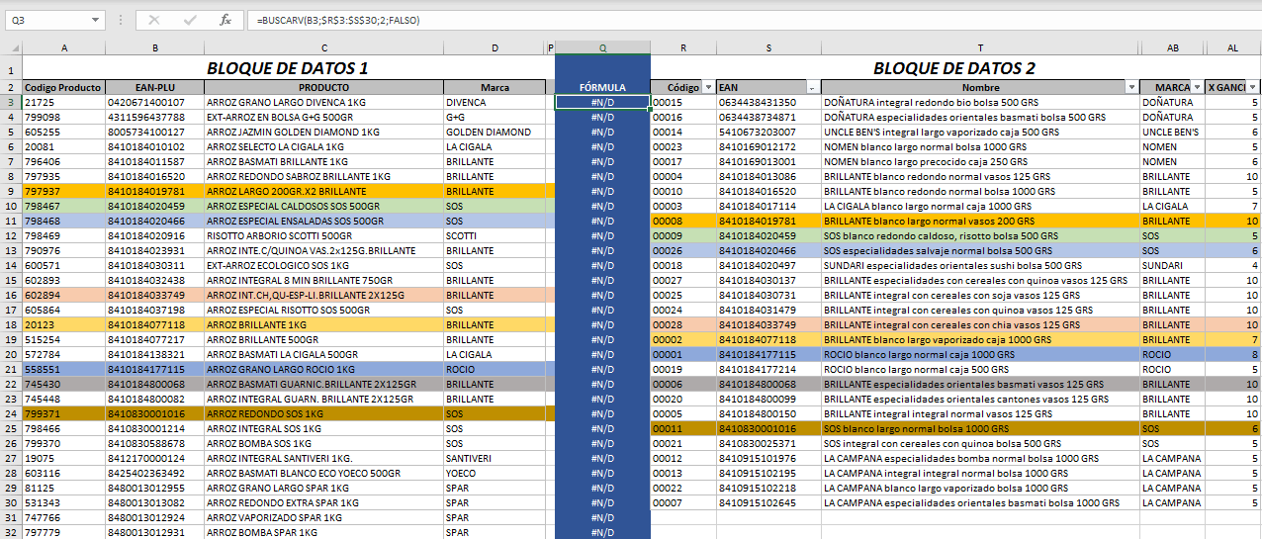This screenshot has height=539, width=1262.
Task: Open Insert Function (fx) dialog
Action: [x=225, y=20]
